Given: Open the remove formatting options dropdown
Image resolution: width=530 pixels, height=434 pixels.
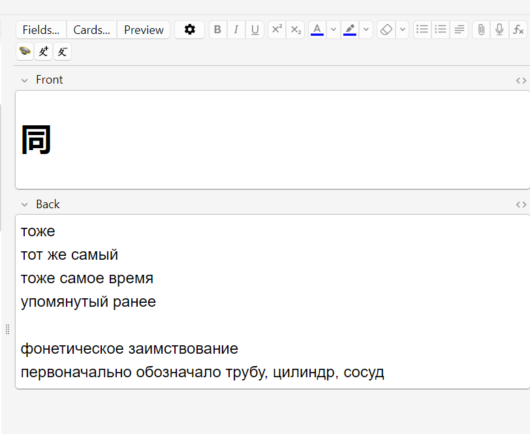Looking at the screenshot, I should 402,30.
